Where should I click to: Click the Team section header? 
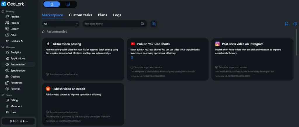(x=6, y=95)
